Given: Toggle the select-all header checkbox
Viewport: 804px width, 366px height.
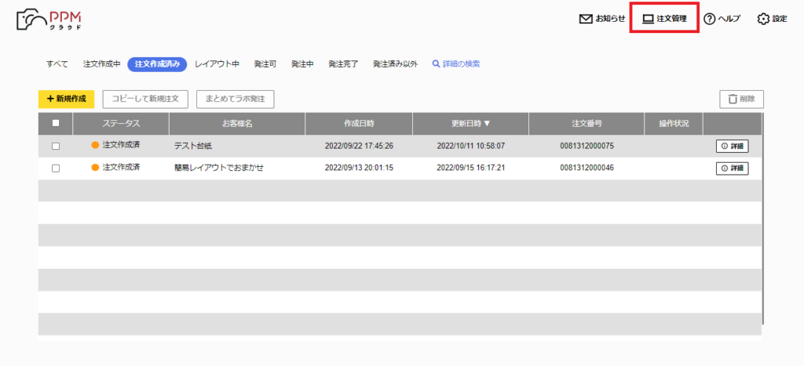Looking at the screenshot, I should tap(56, 123).
